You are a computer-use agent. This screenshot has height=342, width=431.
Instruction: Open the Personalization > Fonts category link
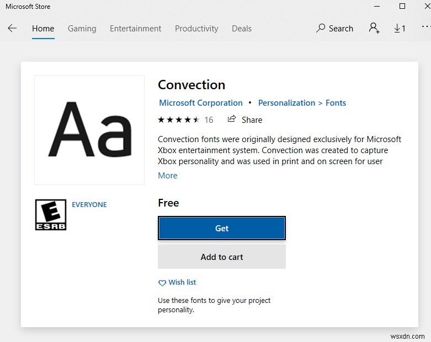click(x=302, y=103)
